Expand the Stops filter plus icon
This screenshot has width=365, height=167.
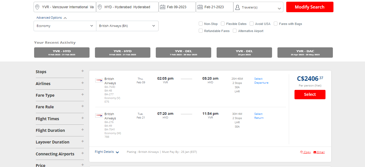click(82, 71)
